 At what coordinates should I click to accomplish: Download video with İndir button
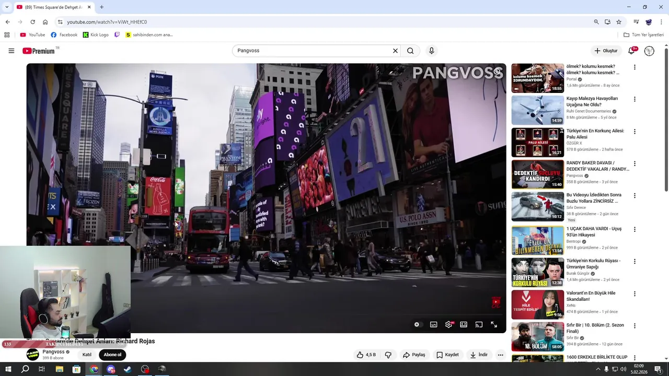(x=479, y=355)
